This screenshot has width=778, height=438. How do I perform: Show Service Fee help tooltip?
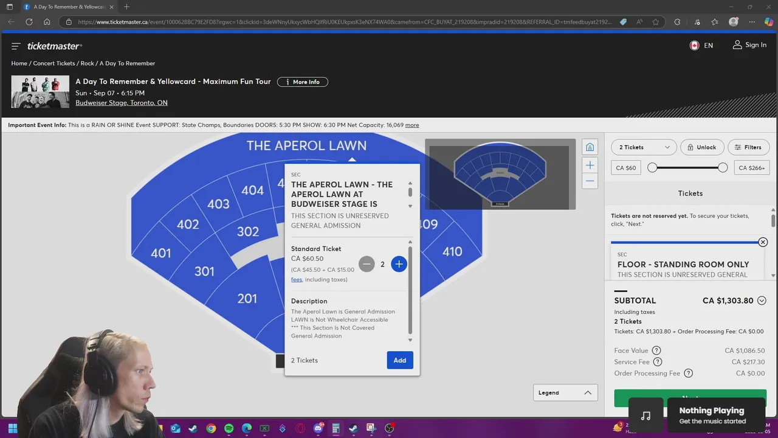click(658, 362)
